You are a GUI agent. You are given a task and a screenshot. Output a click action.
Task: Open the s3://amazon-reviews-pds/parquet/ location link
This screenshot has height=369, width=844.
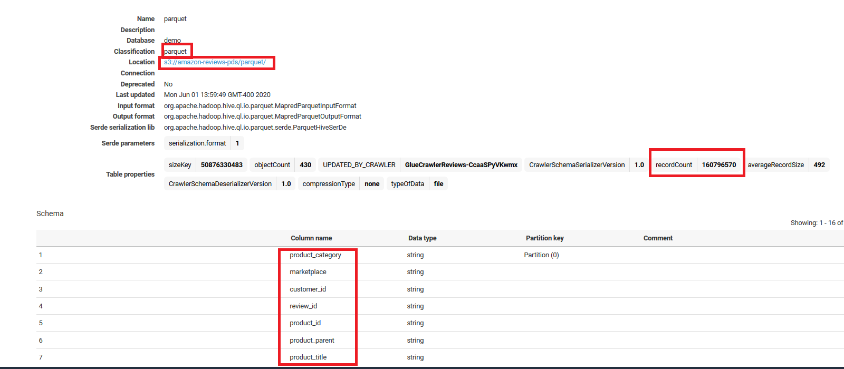(x=215, y=62)
